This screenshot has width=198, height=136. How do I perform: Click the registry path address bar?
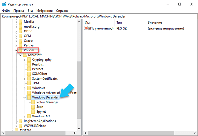click(99, 16)
